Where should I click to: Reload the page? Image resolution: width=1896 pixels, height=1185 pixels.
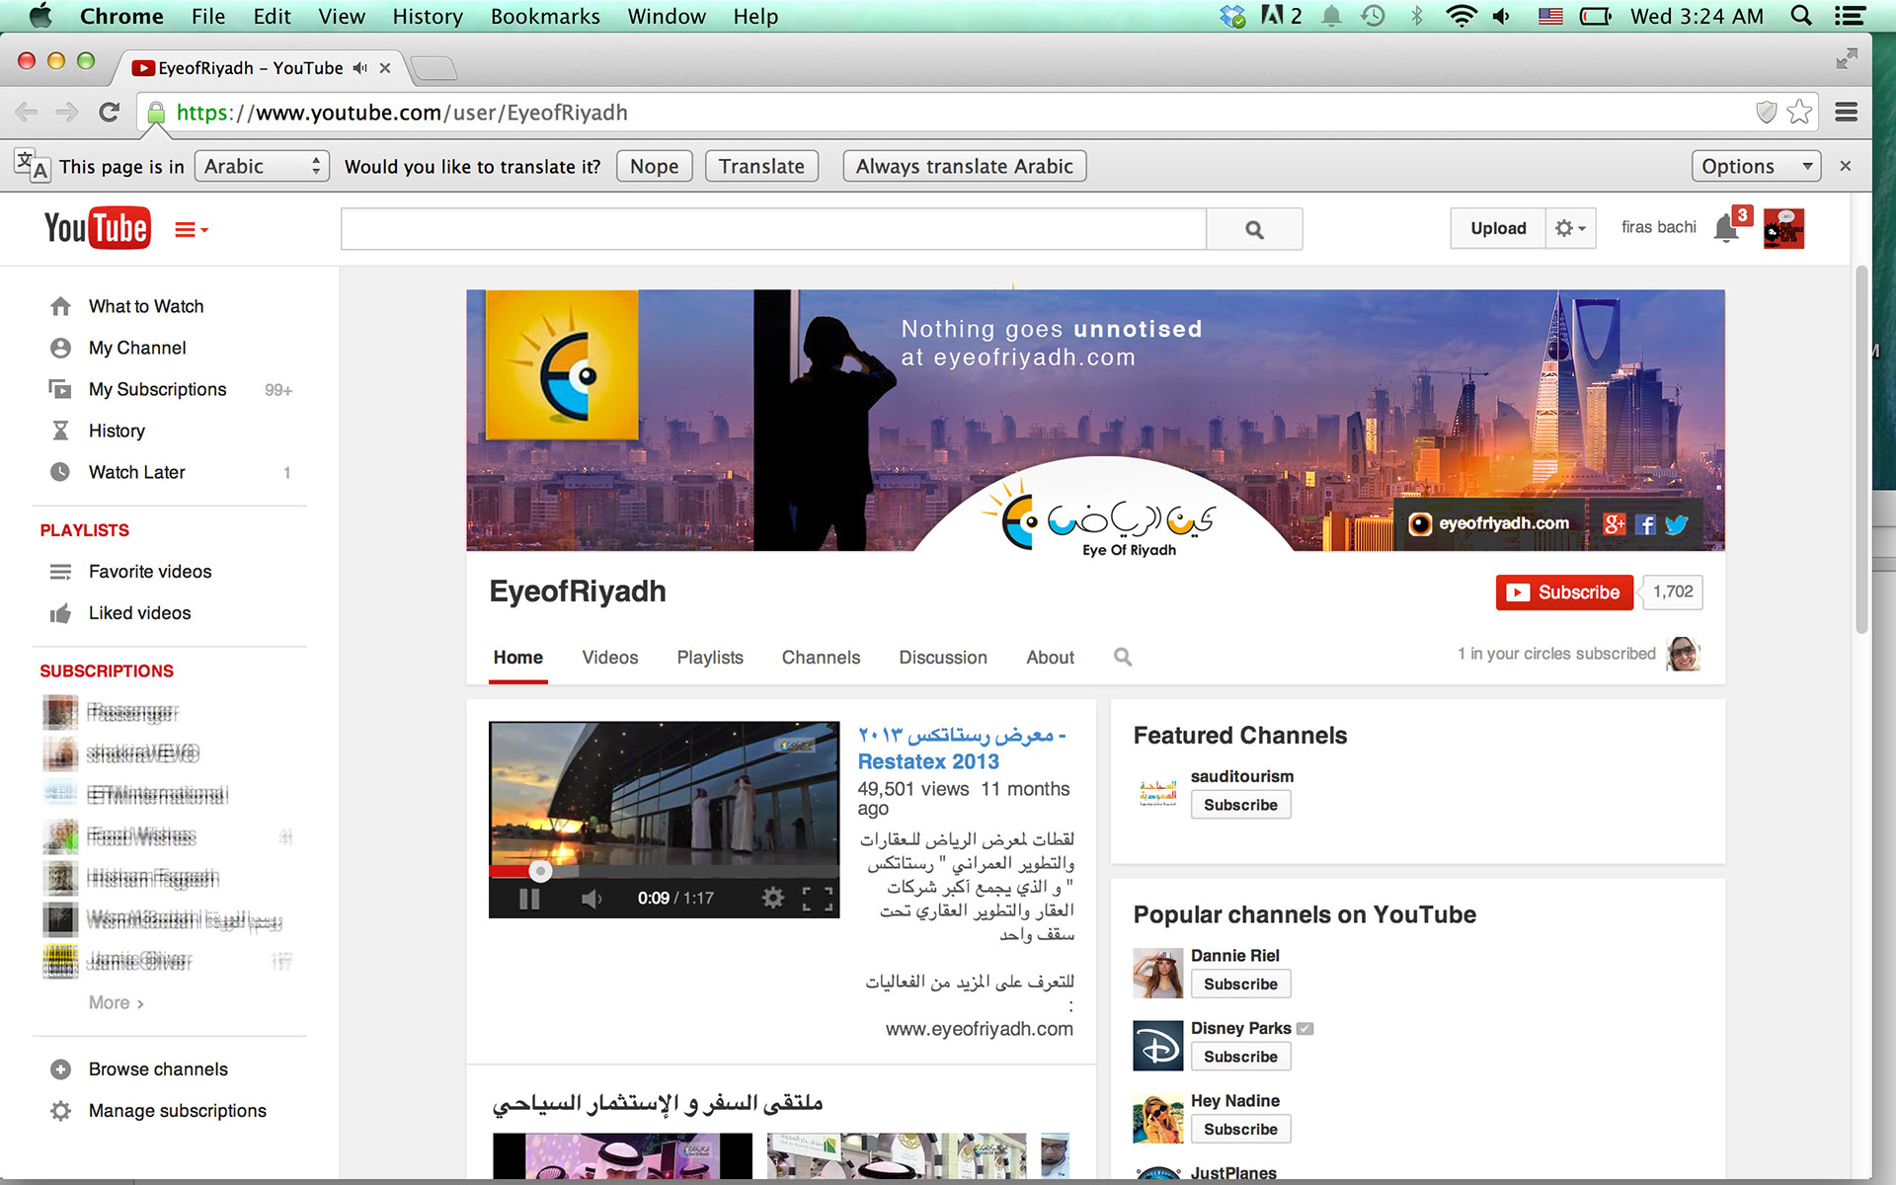pyautogui.click(x=110, y=113)
